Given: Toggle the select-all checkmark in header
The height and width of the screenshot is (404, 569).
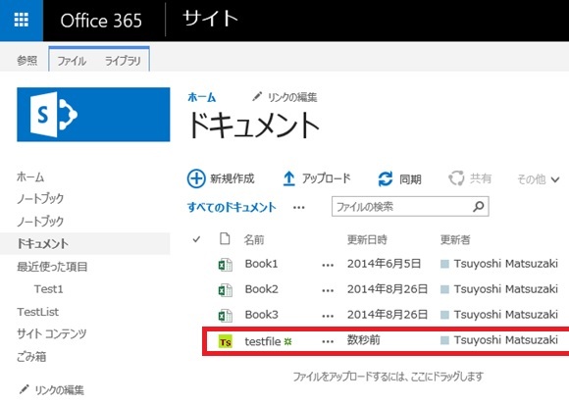Looking at the screenshot, I should point(196,239).
